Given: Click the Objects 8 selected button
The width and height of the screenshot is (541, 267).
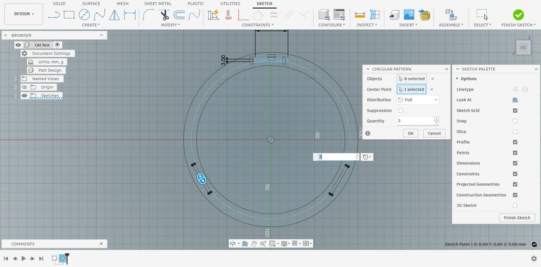Looking at the screenshot, I should point(412,78).
